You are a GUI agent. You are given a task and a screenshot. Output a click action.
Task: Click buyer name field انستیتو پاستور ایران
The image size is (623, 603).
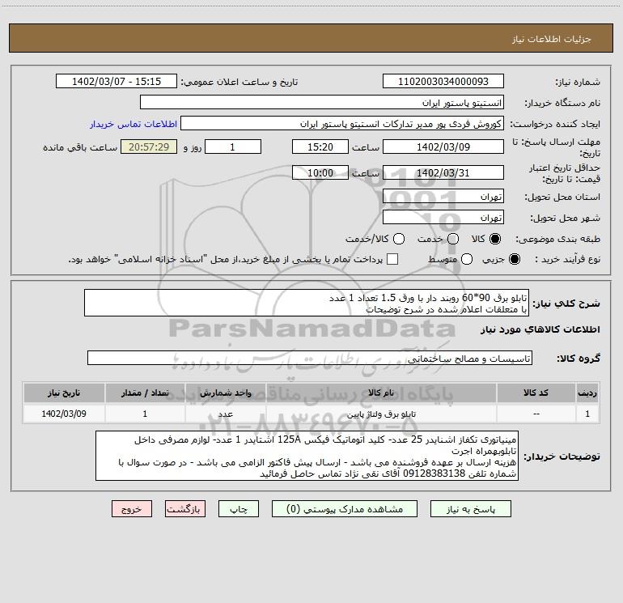[322, 102]
